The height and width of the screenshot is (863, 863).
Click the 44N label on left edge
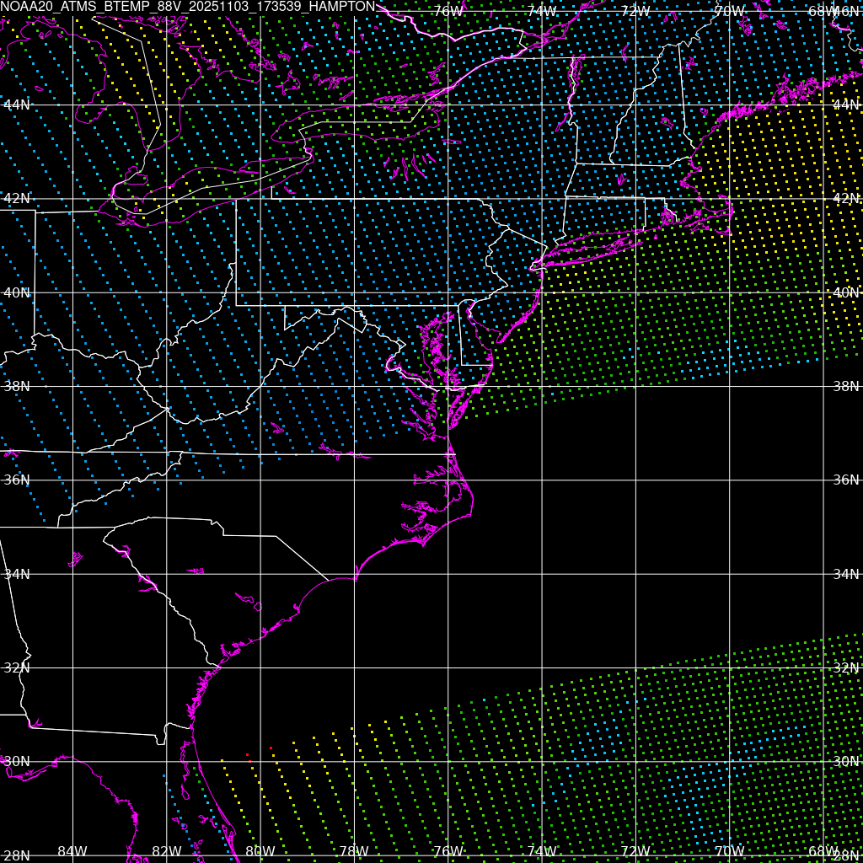click(17, 105)
